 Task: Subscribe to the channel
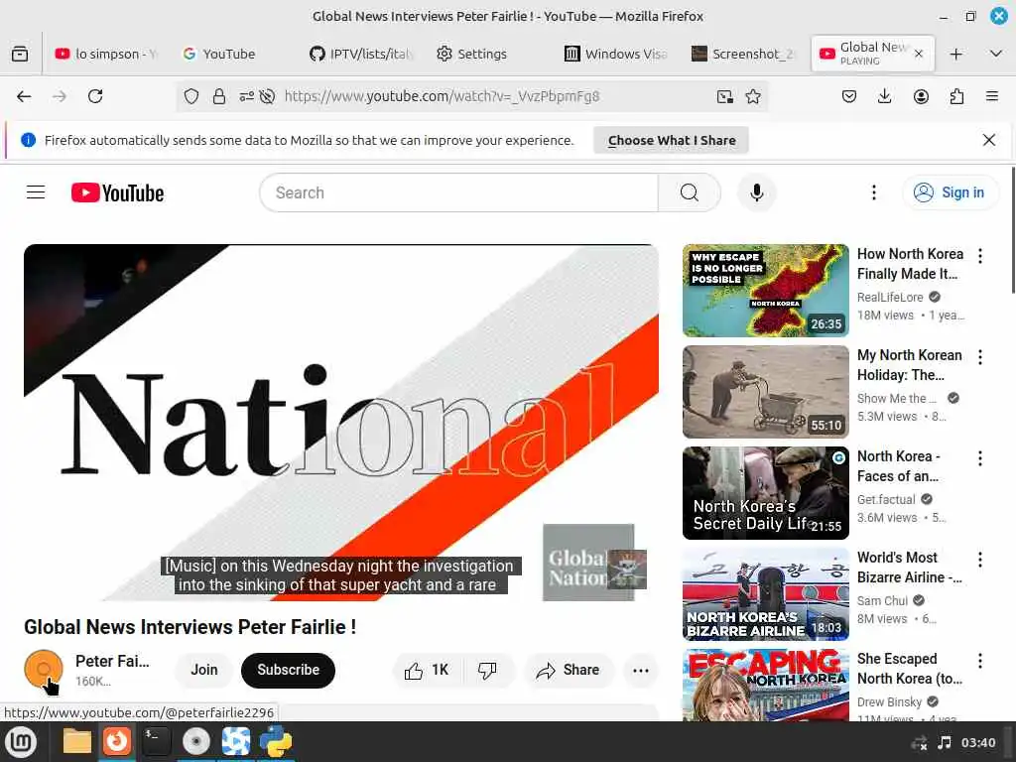(289, 670)
